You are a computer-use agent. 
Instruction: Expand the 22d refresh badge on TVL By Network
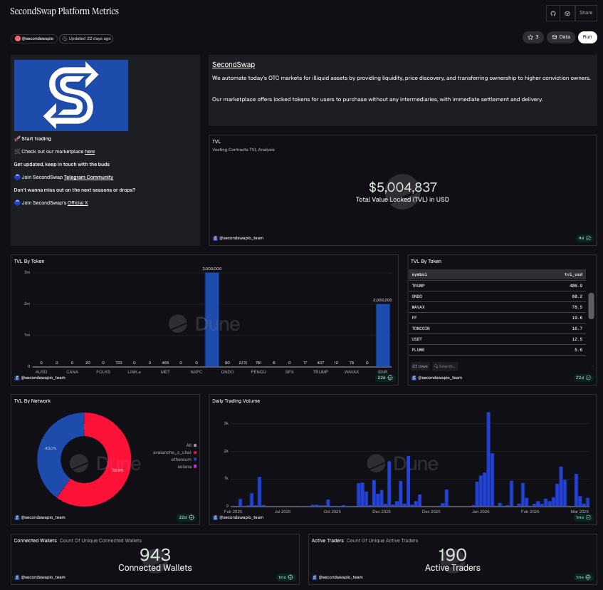(x=186, y=517)
